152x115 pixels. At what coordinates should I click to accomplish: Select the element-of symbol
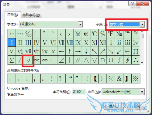point(127,51)
